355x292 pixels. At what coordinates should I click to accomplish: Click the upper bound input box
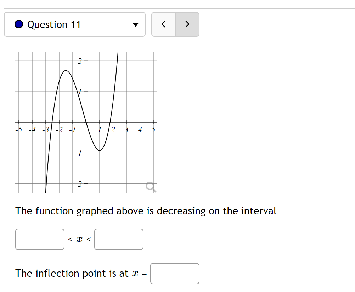click(x=119, y=239)
